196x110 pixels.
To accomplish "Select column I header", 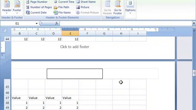I will click(x=138, y=33).
